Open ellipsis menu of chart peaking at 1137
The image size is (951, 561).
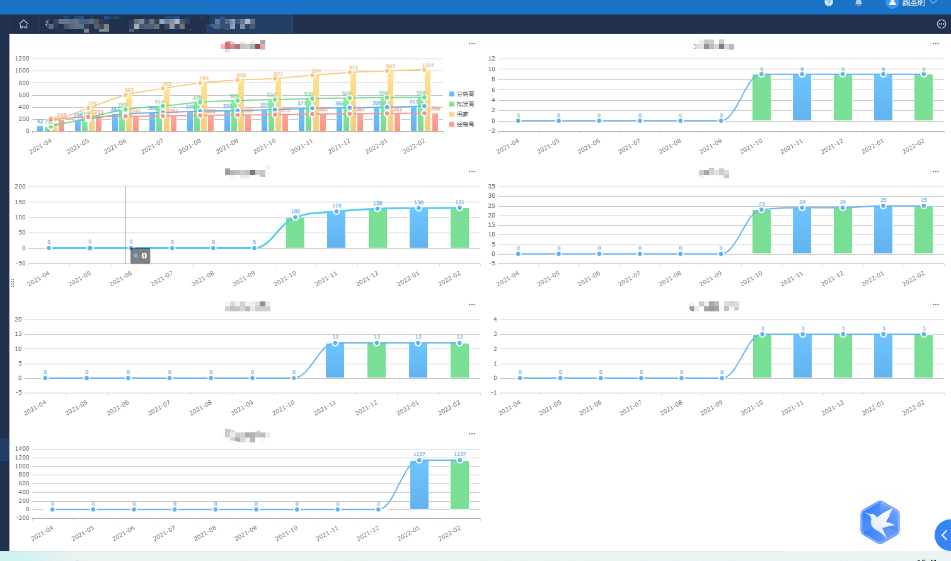pos(471,434)
